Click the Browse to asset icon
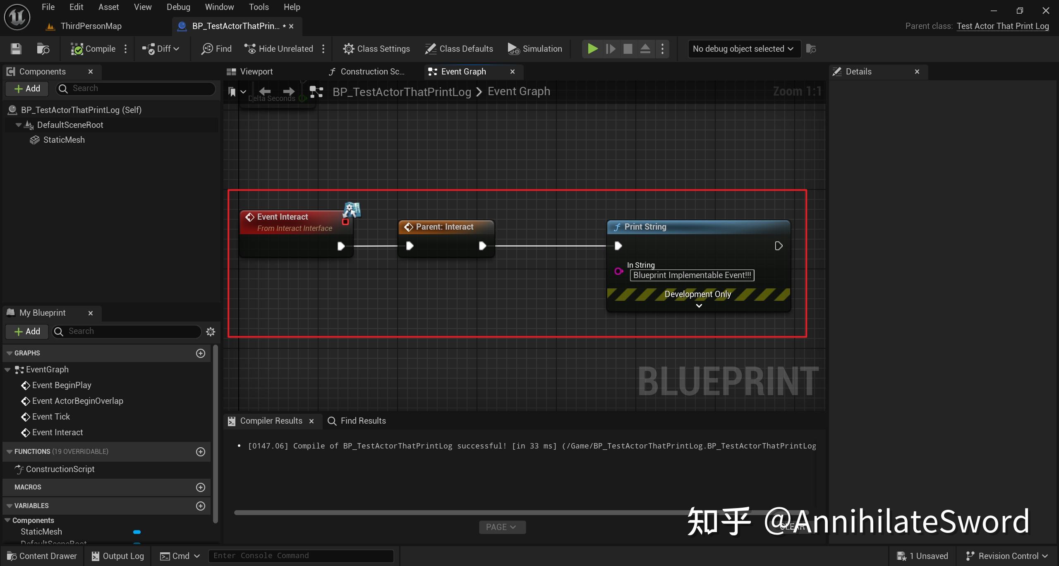This screenshot has width=1059, height=566. coord(43,49)
